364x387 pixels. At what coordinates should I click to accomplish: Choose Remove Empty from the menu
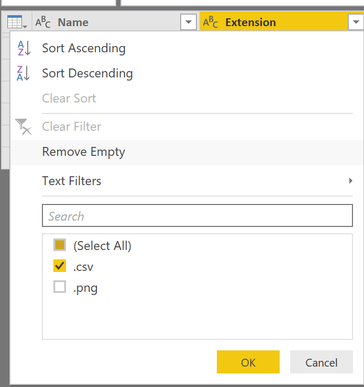(84, 152)
